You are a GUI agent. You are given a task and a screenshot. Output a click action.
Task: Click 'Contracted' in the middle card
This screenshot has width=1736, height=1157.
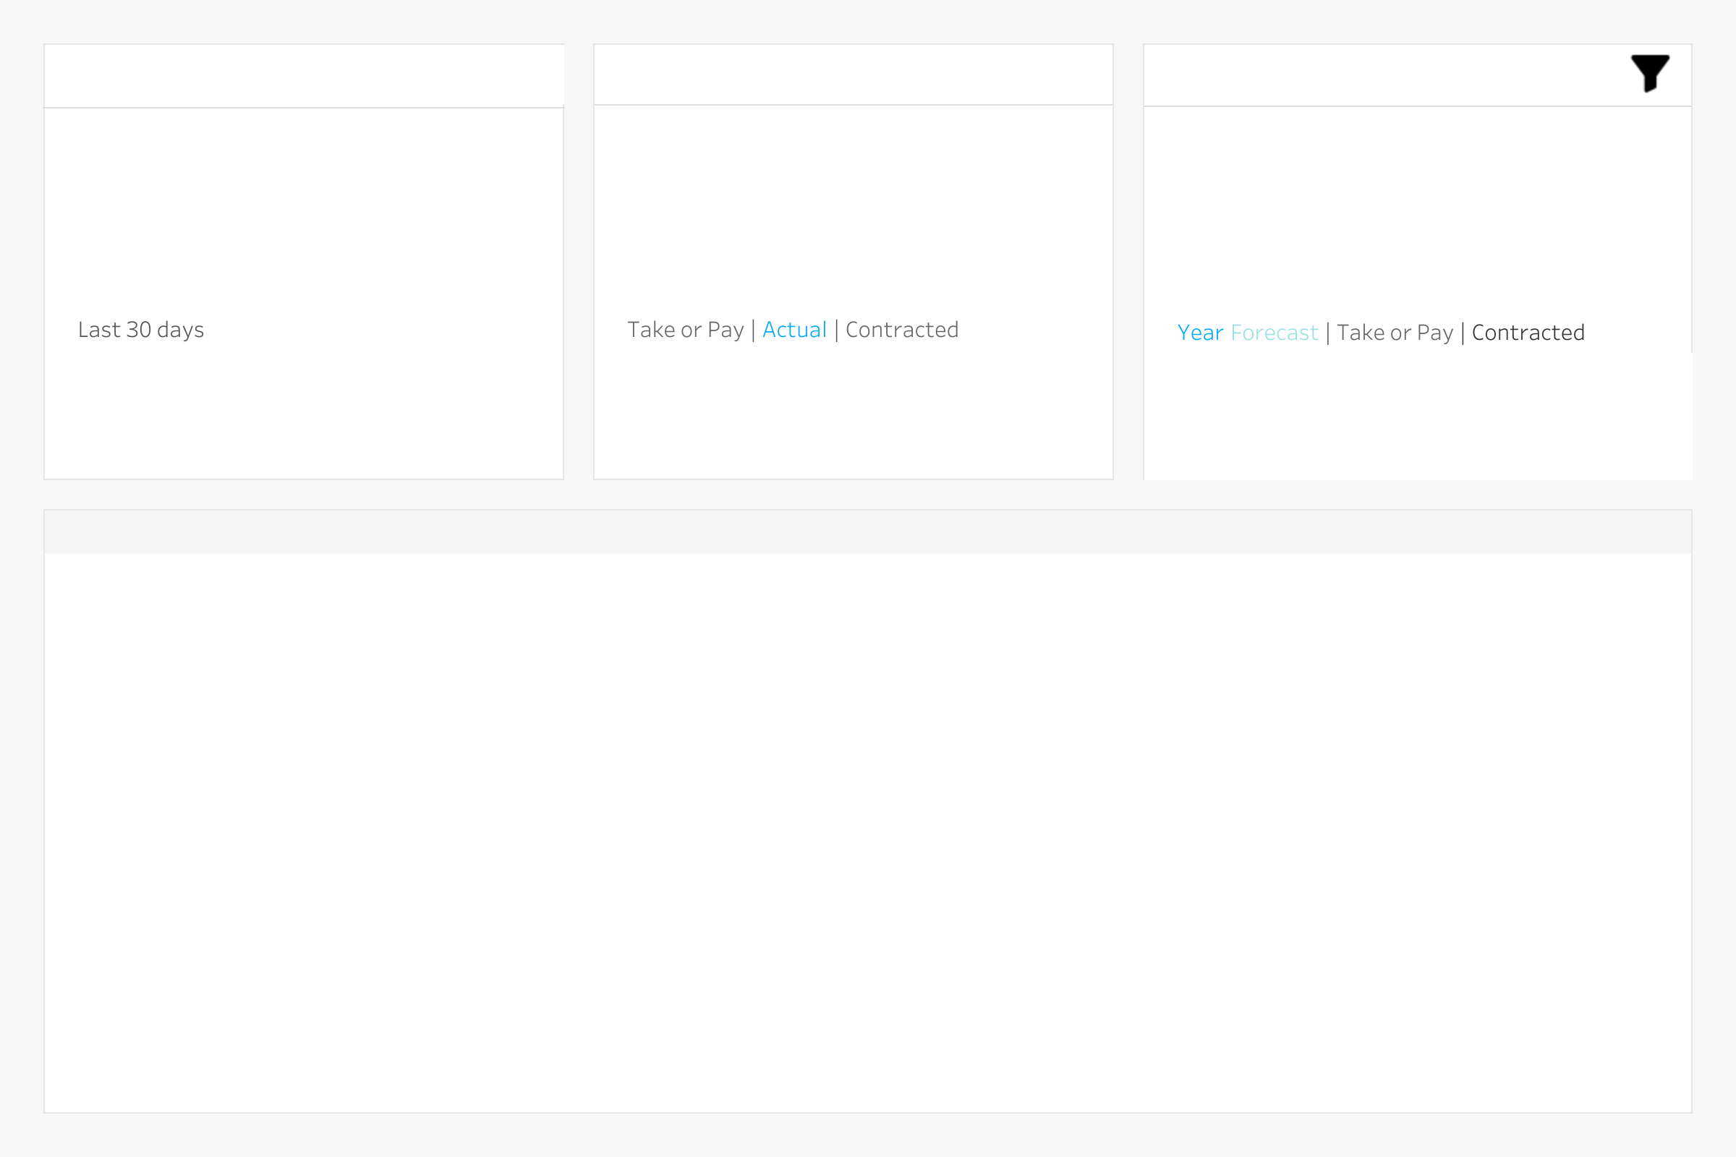(902, 330)
